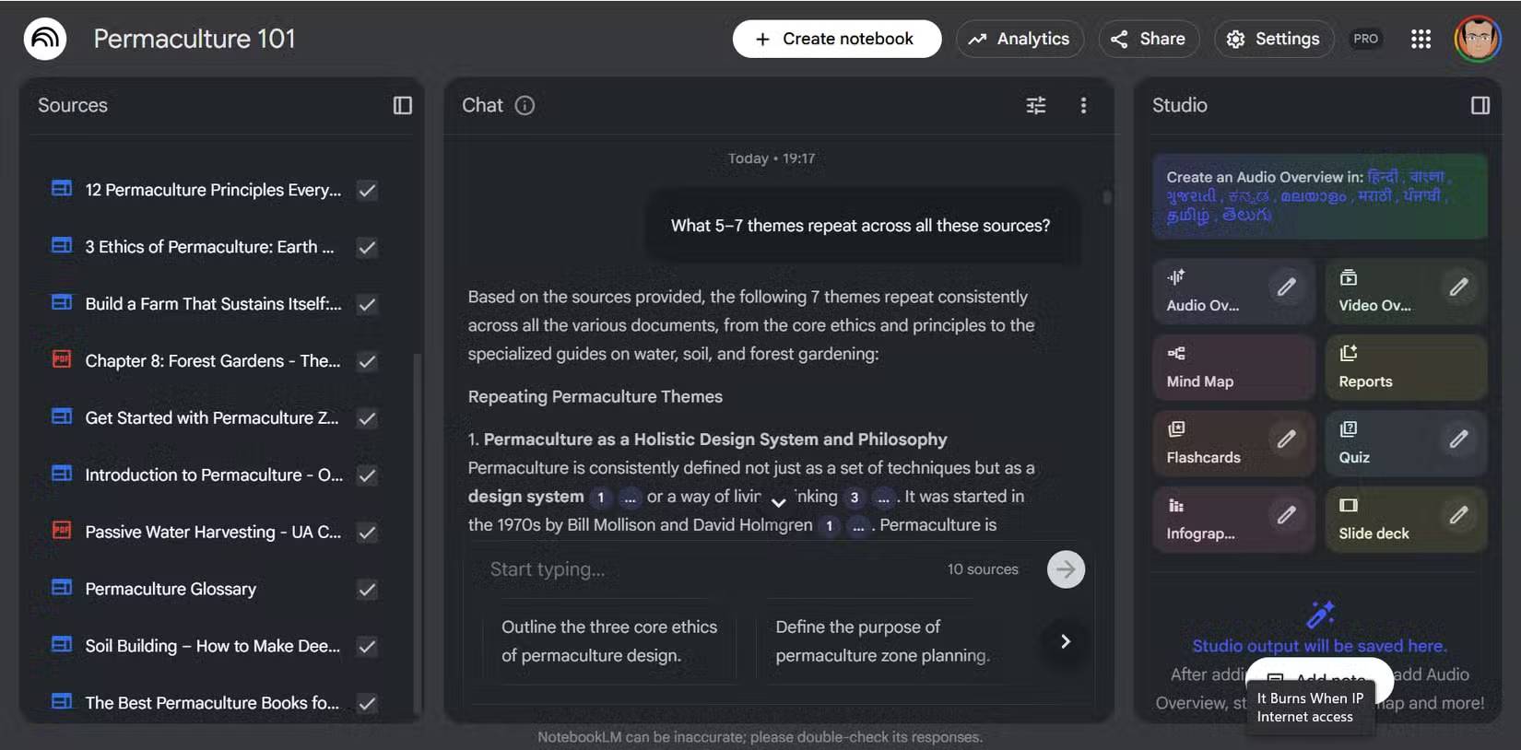Open the Mind Map studio tile
This screenshot has width=1521, height=750.
coord(1233,367)
